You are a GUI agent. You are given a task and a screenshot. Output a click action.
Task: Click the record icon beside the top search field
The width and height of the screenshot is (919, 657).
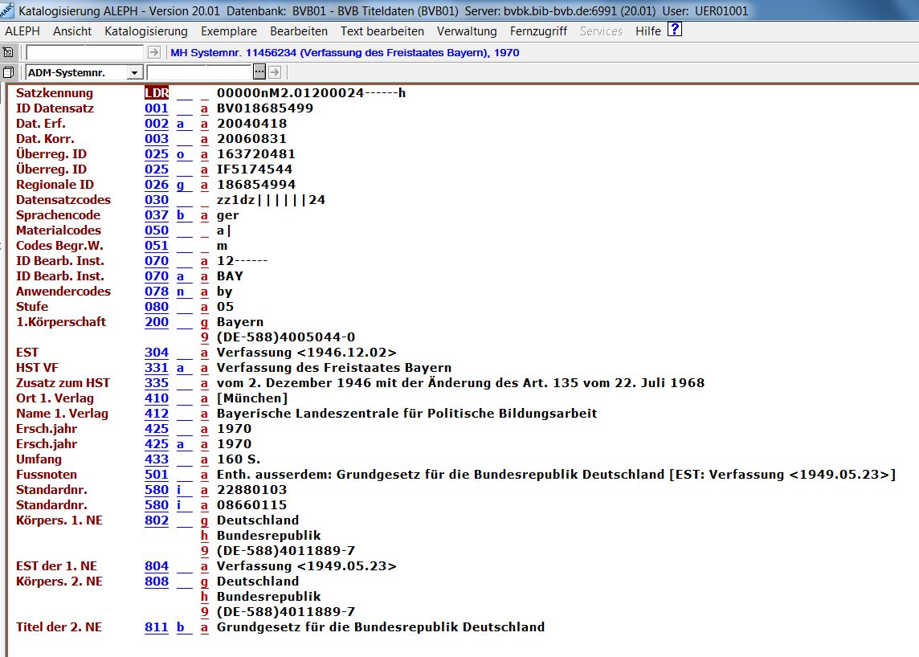8,52
